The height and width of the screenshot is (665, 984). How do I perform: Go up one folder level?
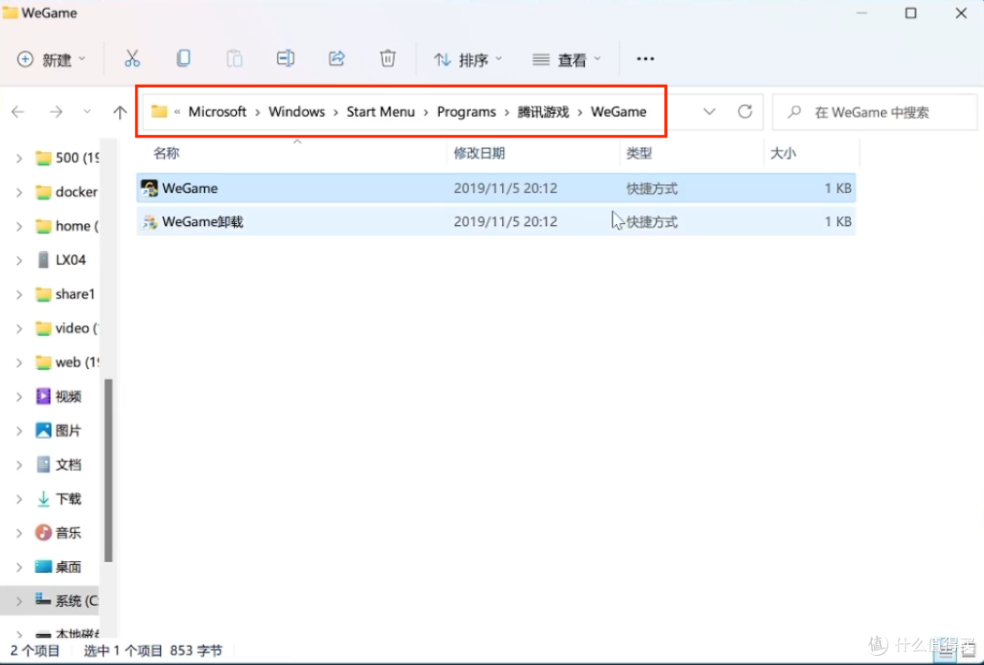point(120,112)
